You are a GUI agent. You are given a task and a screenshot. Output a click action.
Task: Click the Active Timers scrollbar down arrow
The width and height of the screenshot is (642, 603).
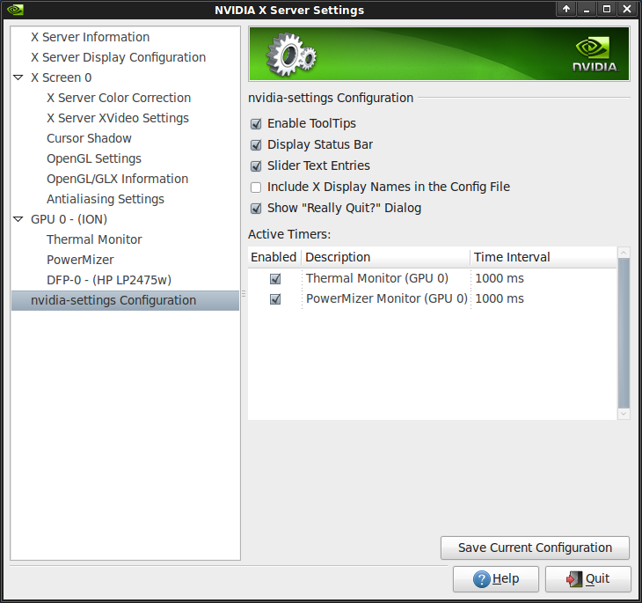point(624,414)
